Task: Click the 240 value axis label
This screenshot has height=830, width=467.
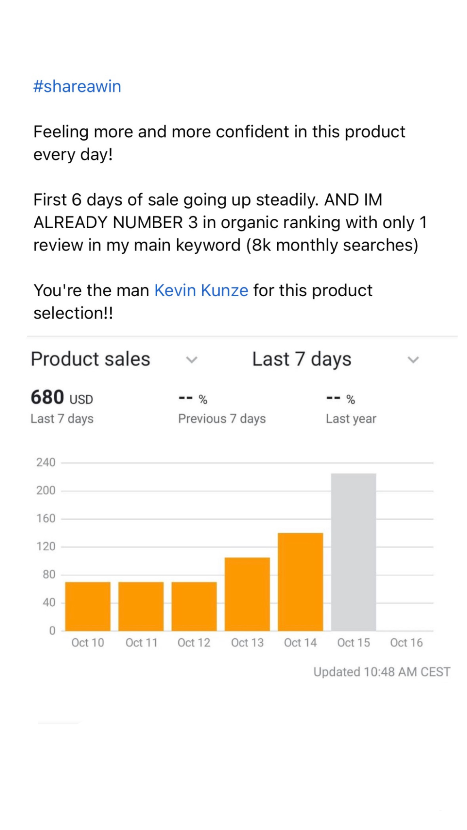Action: 46,462
